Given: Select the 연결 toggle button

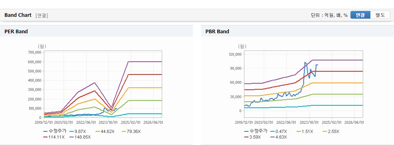Looking at the screenshot, I should coord(360,15).
